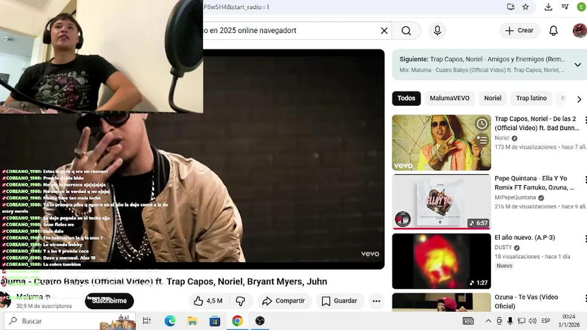Change the ESP input language
Screen dimensions: 587x330
tap(546, 321)
